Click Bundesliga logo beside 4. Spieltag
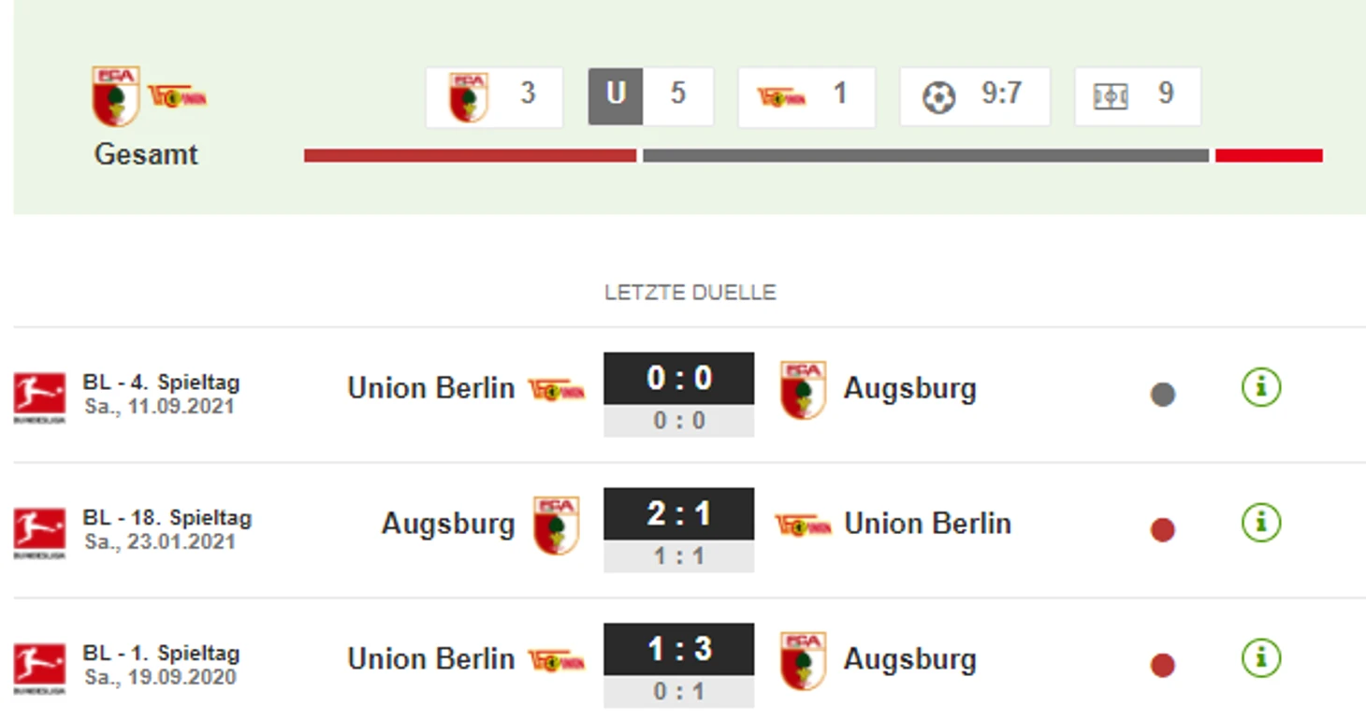The height and width of the screenshot is (721, 1366). [39, 397]
